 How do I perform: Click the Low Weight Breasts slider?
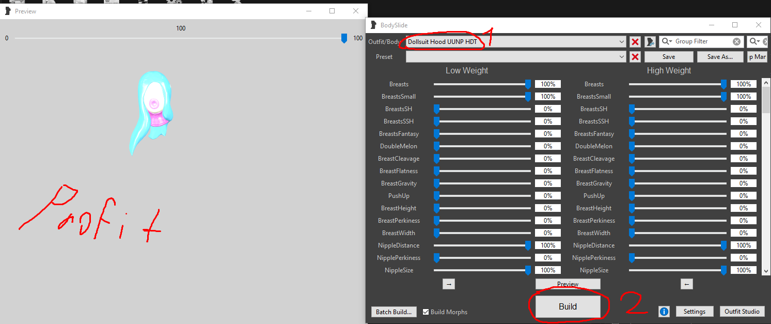pyautogui.click(x=482, y=84)
